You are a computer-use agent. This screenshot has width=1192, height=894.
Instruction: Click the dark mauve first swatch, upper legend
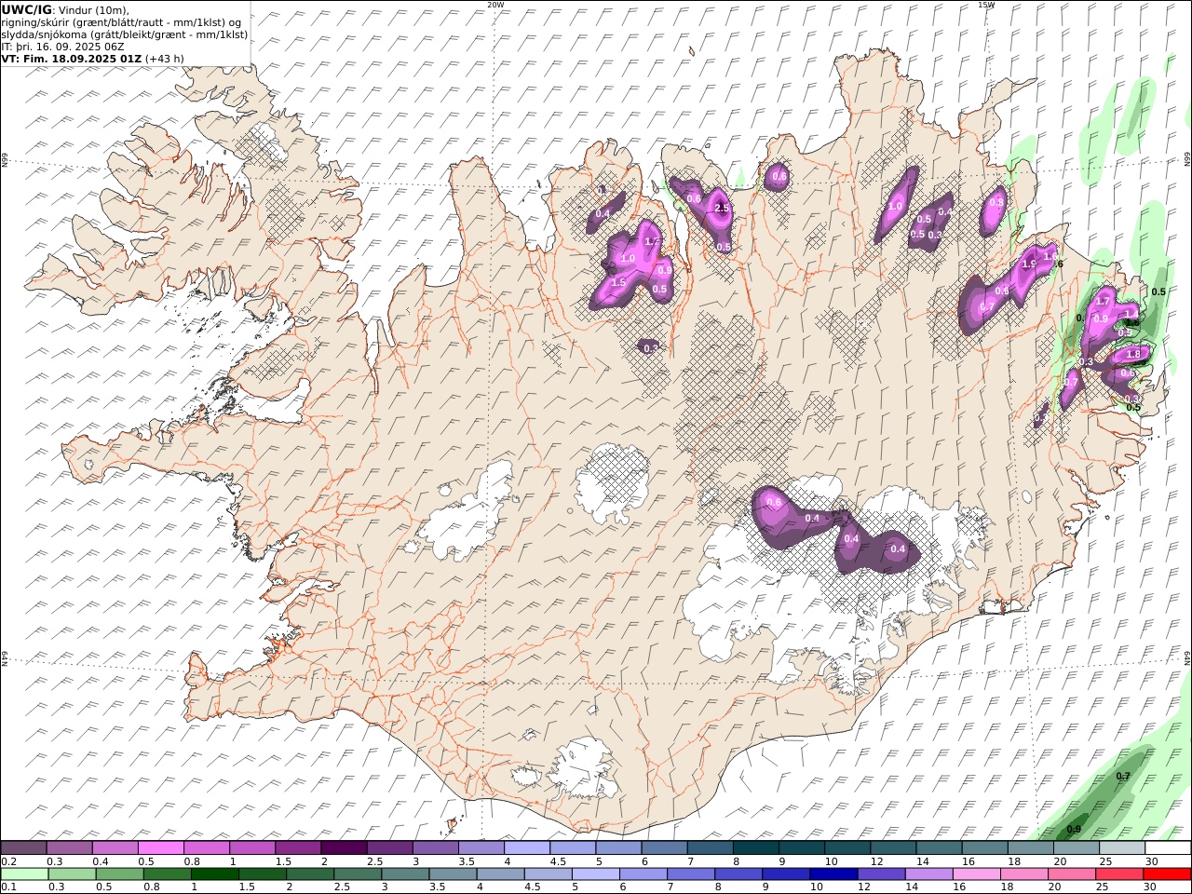coord(23,847)
